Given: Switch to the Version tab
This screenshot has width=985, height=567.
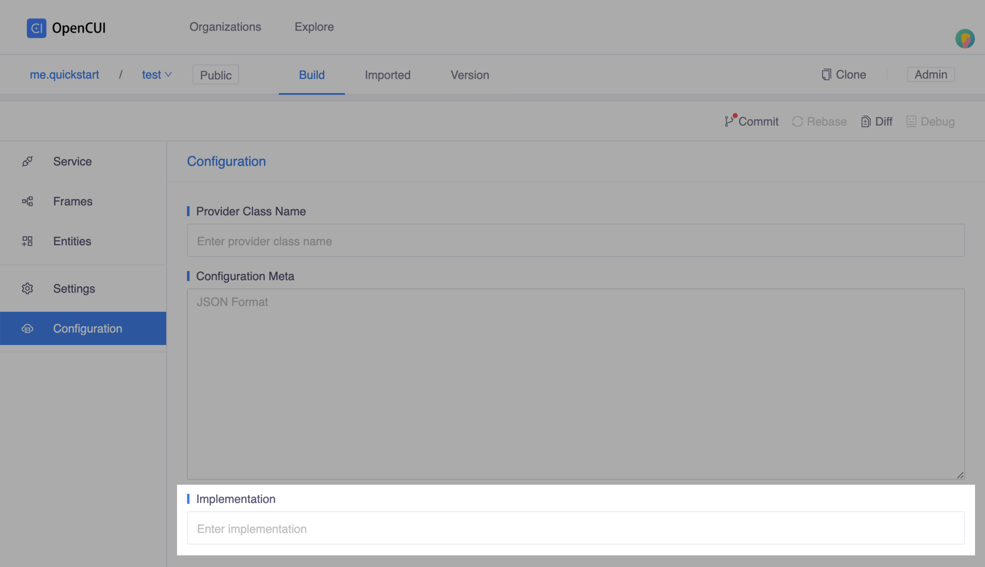Looking at the screenshot, I should [470, 75].
